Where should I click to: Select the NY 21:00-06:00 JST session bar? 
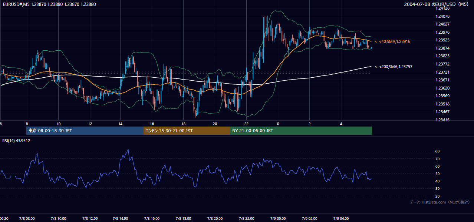click(x=301, y=131)
